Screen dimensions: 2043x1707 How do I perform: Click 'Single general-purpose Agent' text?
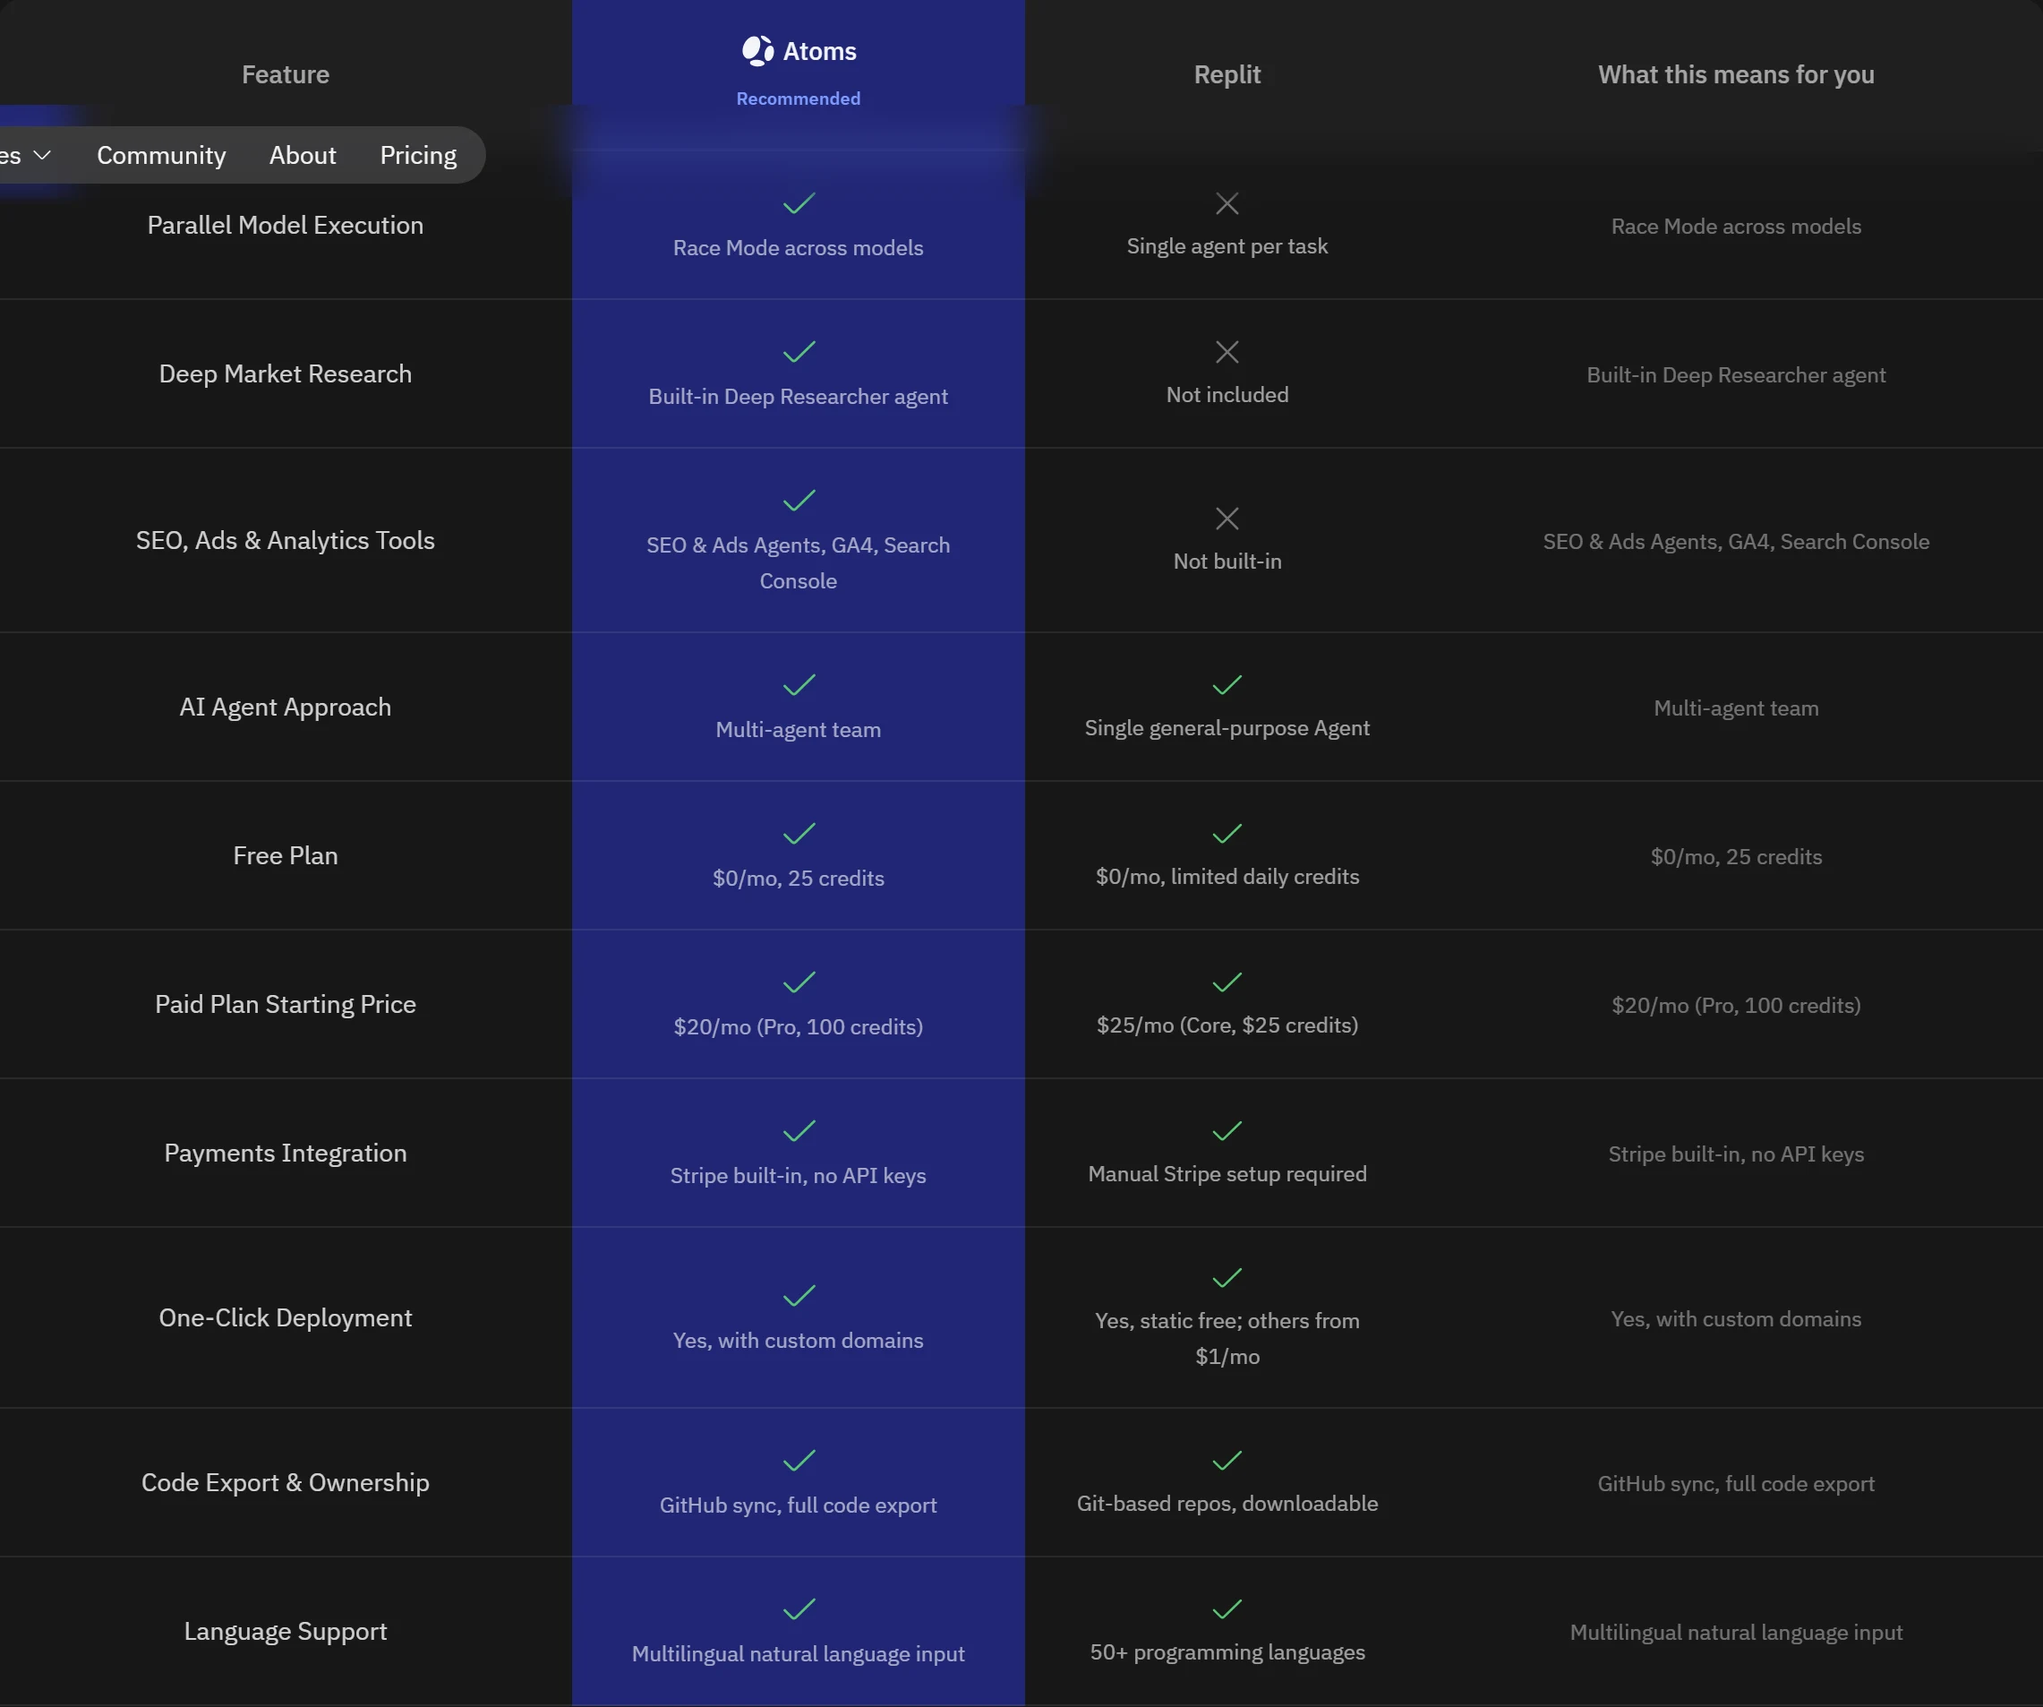[1227, 728]
